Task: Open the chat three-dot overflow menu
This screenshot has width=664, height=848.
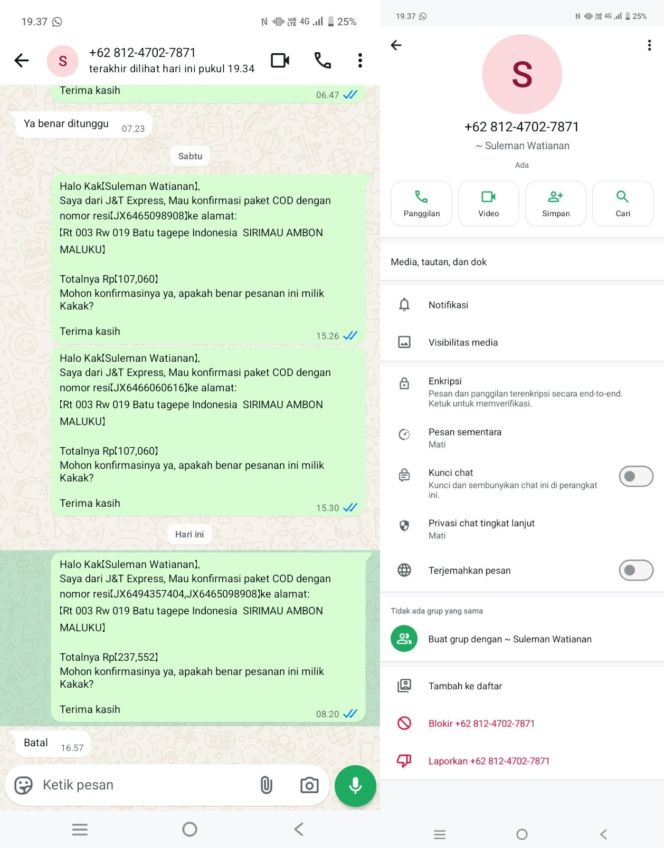Action: coord(360,61)
